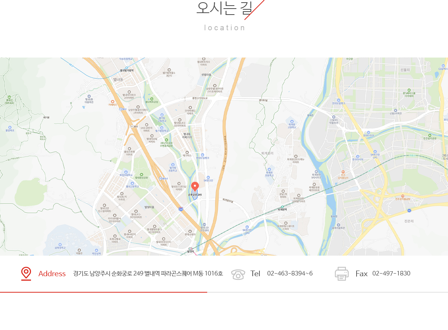This screenshot has width=448, height=330.
Task: Click the 별내역 station marker
Action: click(x=191, y=249)
